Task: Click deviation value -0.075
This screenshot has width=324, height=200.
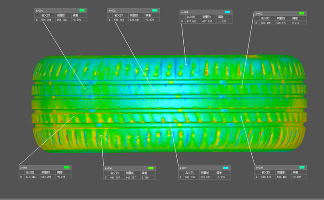Action: coord(61,177)
